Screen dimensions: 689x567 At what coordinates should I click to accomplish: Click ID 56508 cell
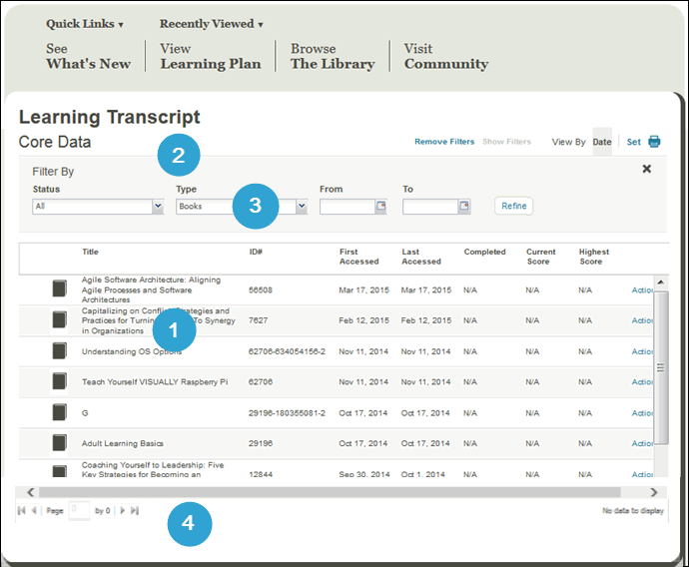point(261,289)
